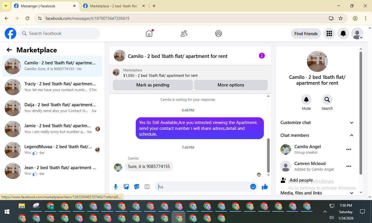Choose a sticker with the sticker icon
Screen dimensions: 372x223
point(137,187)
